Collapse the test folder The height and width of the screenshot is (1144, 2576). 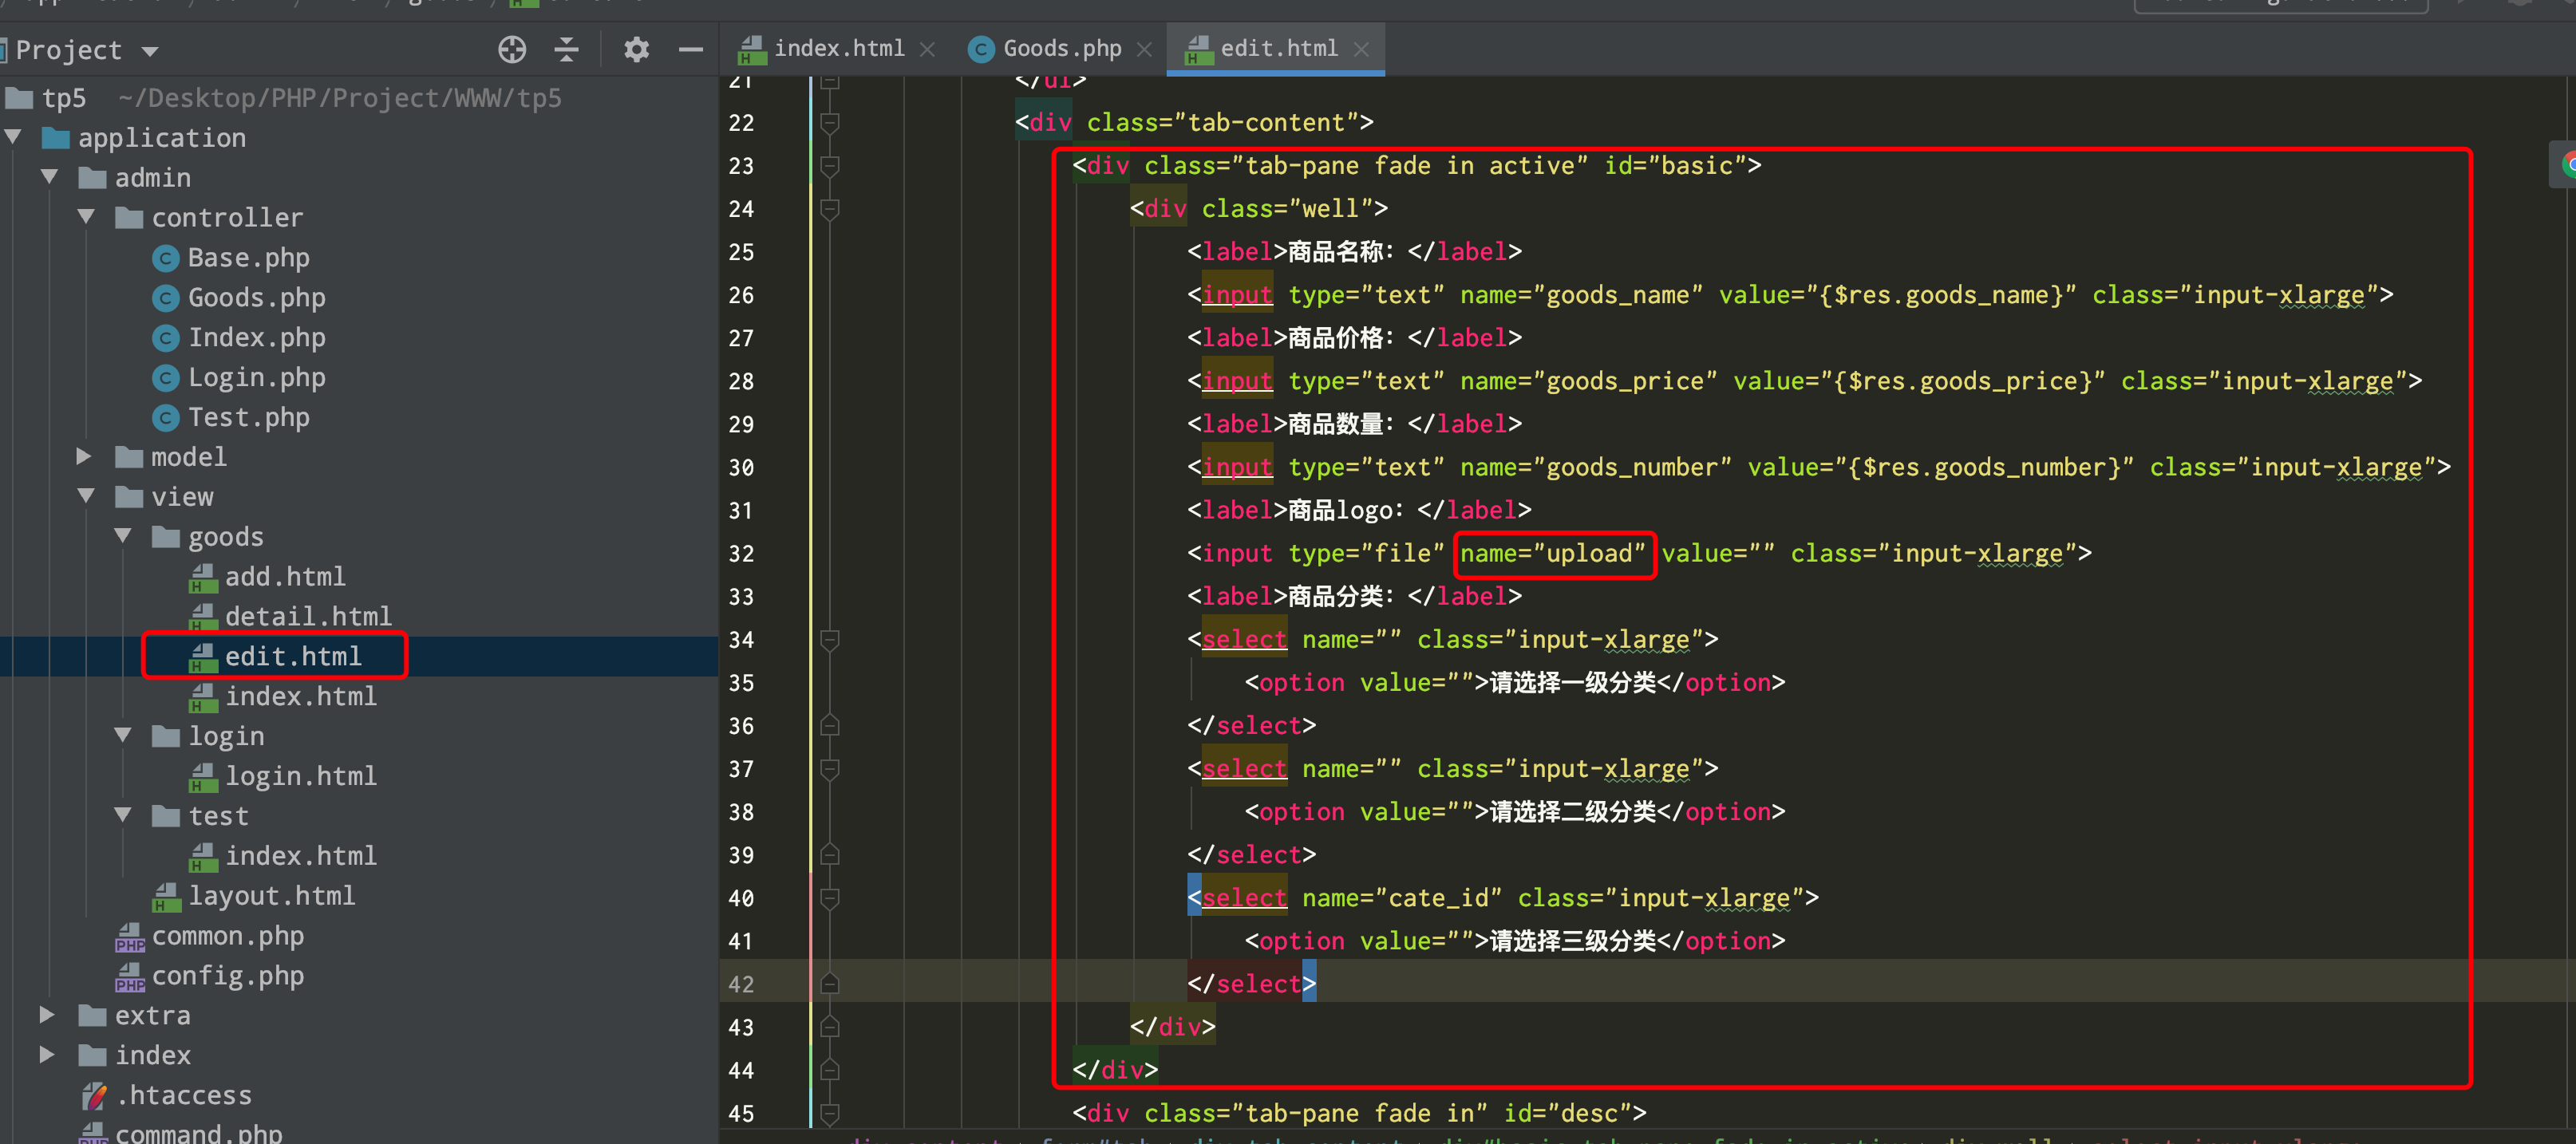(123, 815)
